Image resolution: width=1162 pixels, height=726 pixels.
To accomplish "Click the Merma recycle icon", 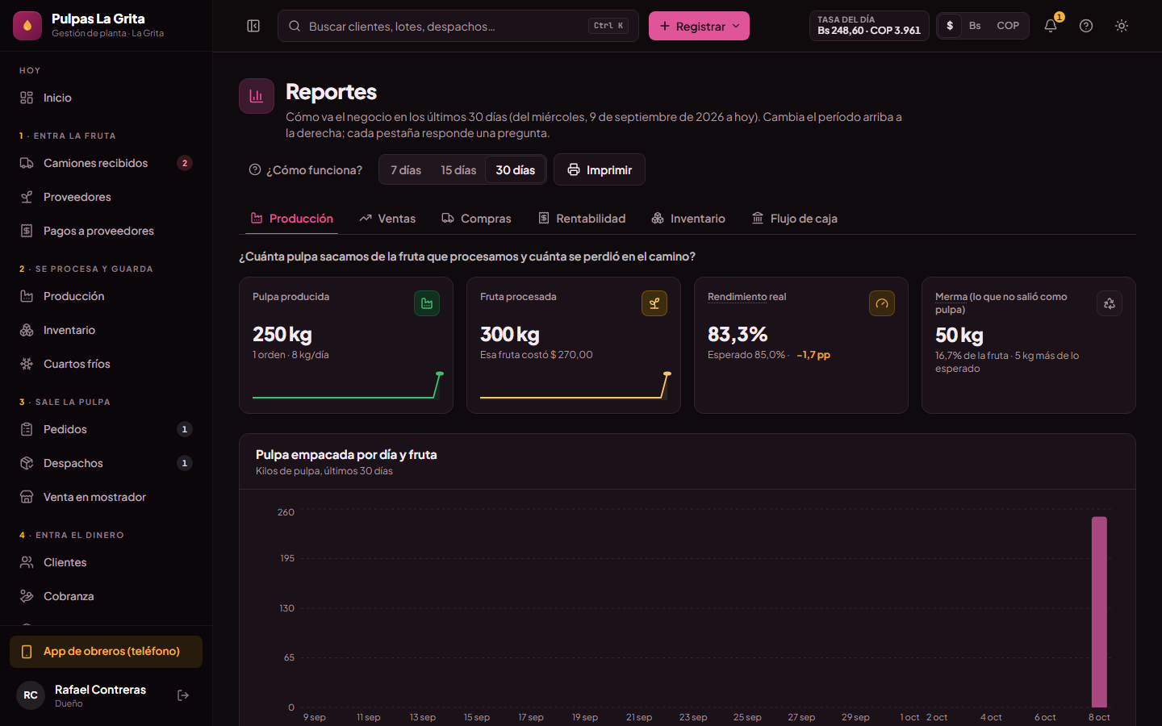I will [1110, 303].
